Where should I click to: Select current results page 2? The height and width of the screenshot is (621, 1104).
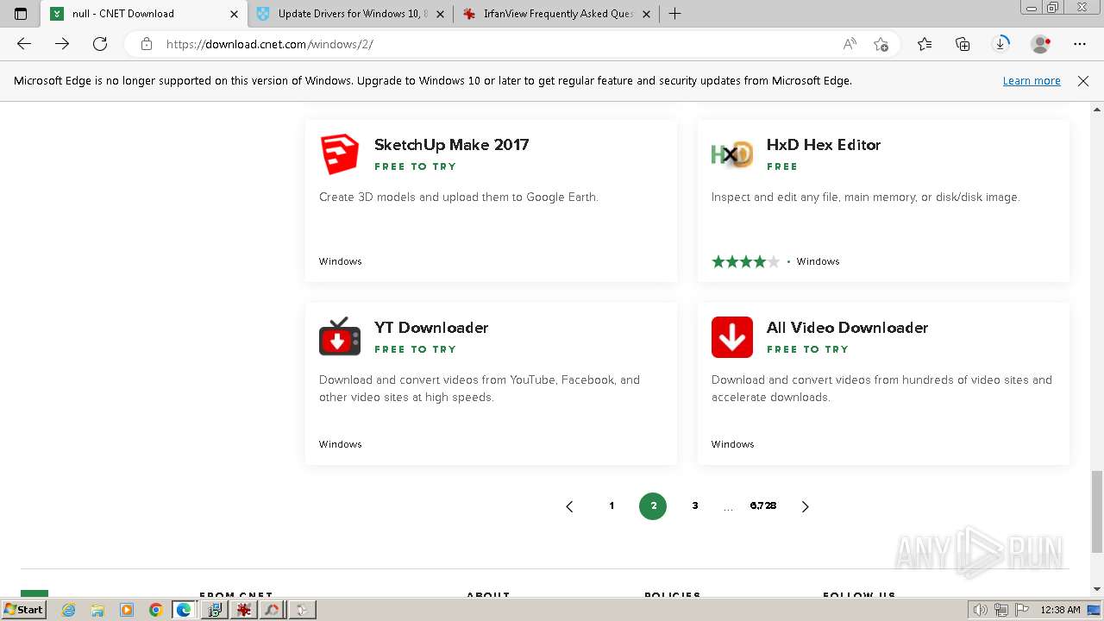(653, 506)
